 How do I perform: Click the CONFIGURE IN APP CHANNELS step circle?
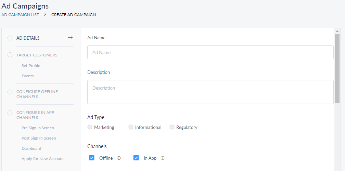[x=10, y=113]
